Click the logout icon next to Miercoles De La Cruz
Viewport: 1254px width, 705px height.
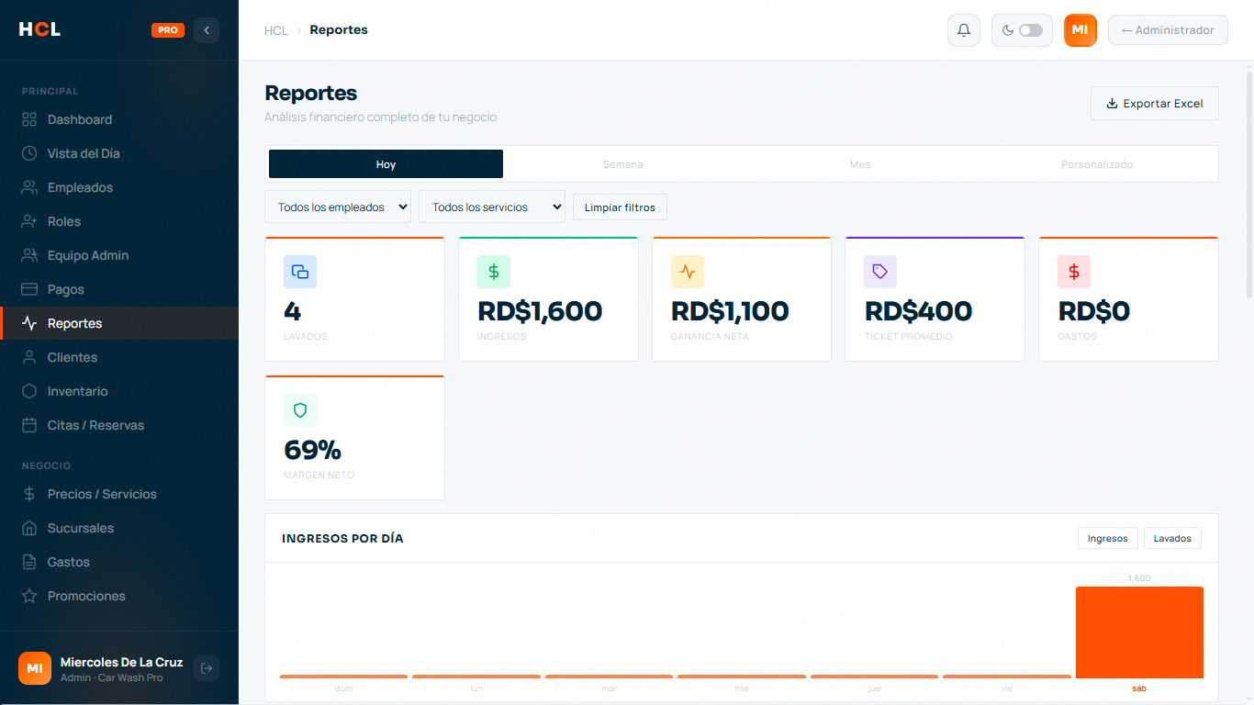coord(207,668)
